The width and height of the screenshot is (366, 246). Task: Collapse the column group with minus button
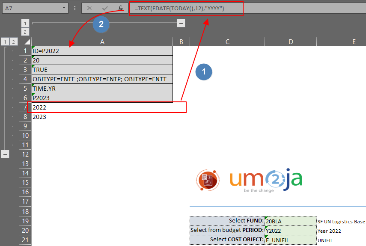[181, 23]
